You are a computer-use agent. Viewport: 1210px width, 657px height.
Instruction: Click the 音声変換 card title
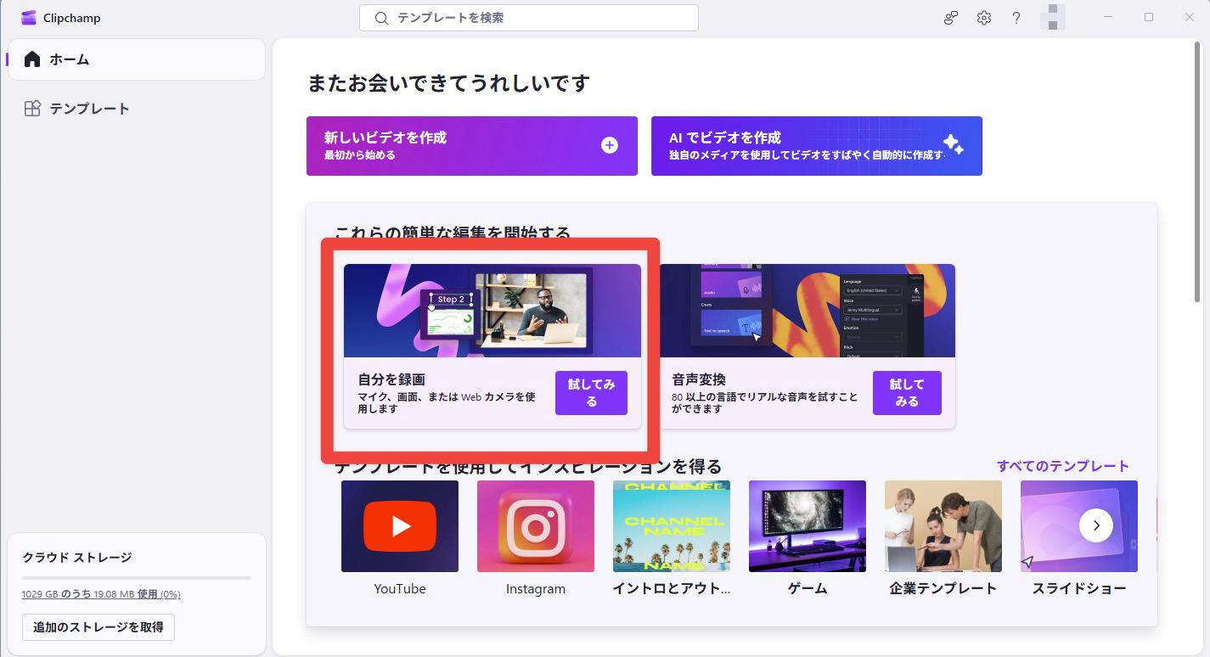coord(699,379)
